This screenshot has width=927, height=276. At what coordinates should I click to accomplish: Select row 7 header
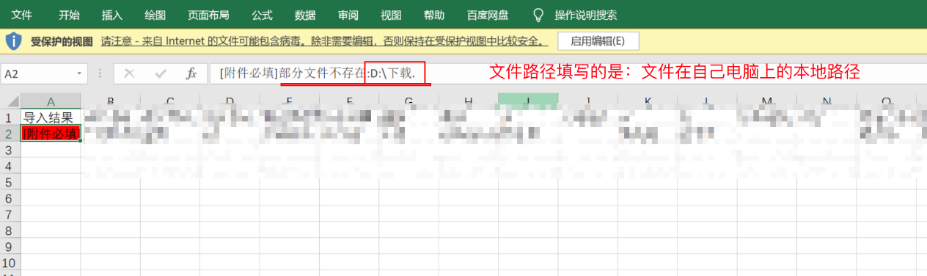pyautogui.click(x=10, y=214)
